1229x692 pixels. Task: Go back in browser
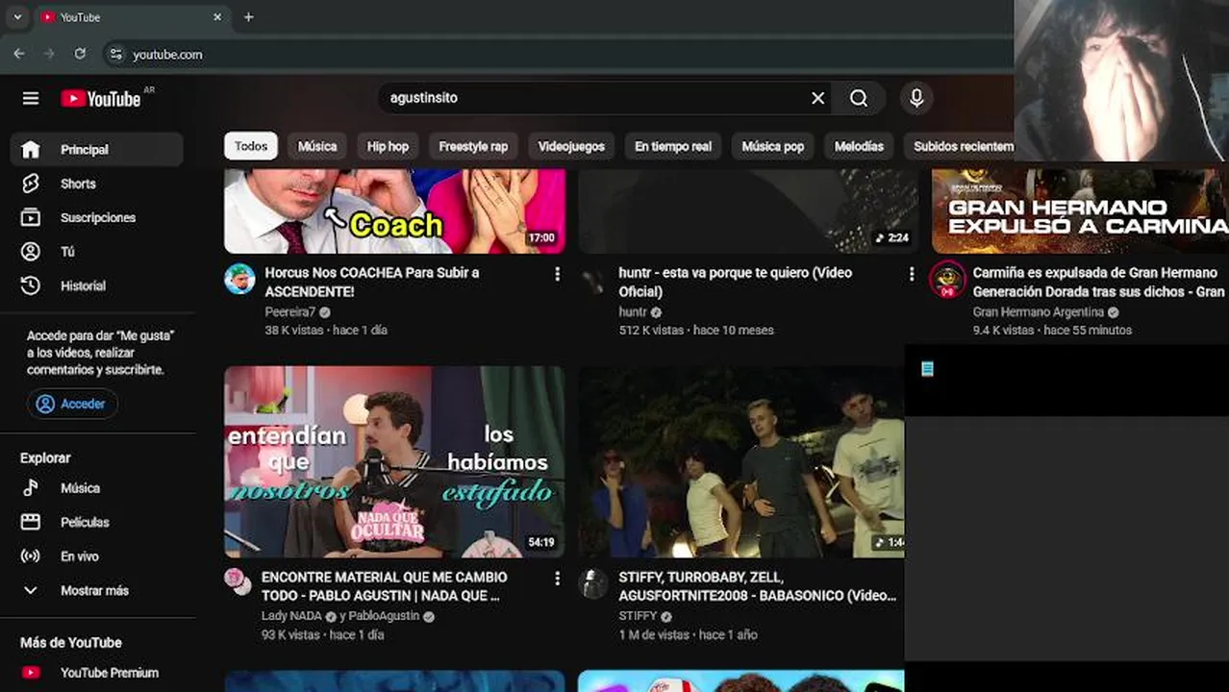[19, 54]
